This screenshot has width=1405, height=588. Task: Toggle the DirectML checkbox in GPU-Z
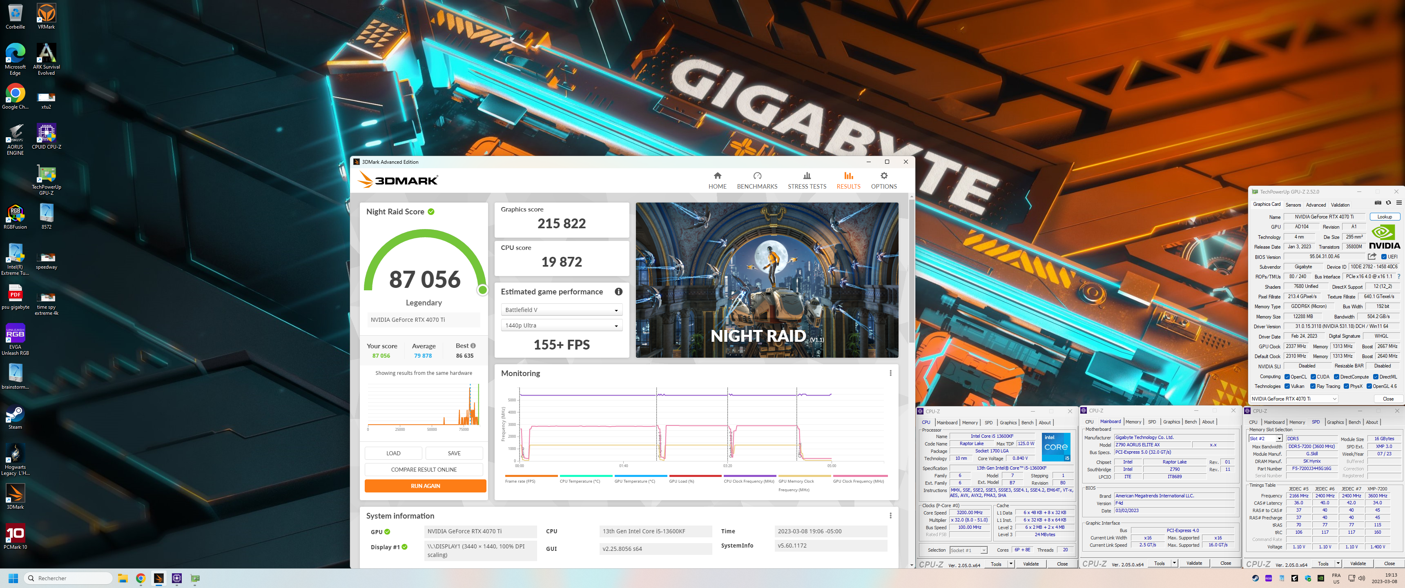click(1376, 377)
